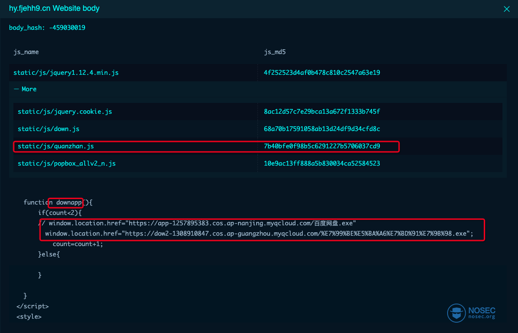Click static/js/jquery.cookie.js row
The image size is (518, 333).
point(257,112)
